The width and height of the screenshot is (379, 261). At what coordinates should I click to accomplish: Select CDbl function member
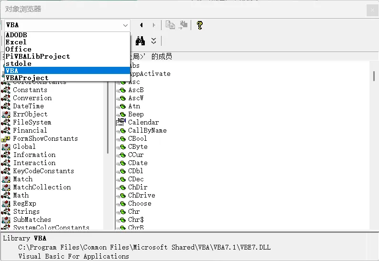pyautogui.click(x=136, y=171)
